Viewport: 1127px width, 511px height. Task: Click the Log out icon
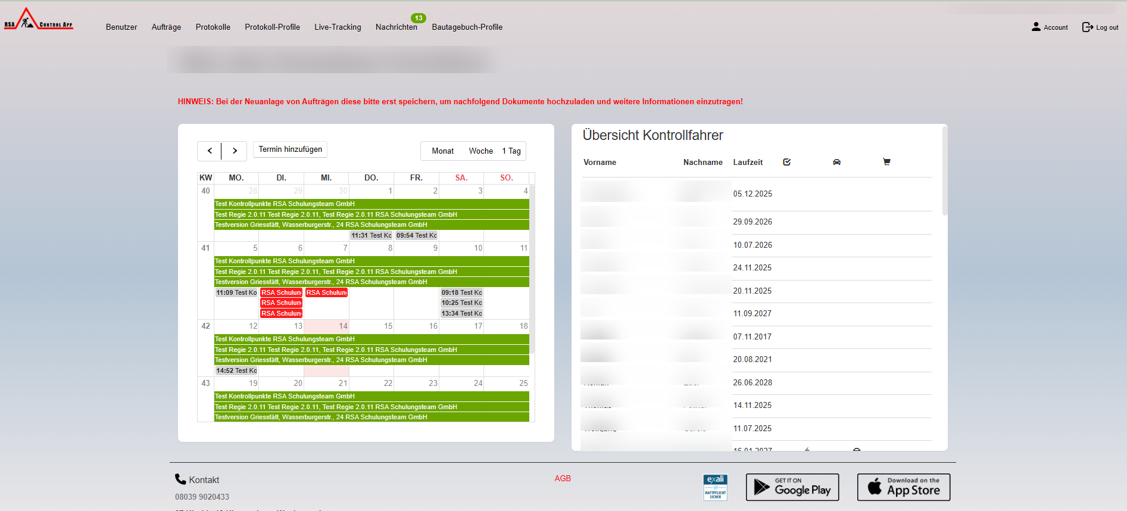coord(1087,27)
